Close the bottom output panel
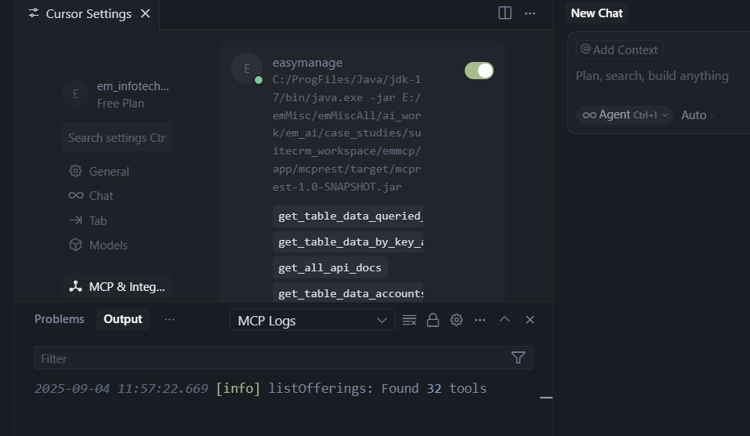This screenshot has width=750, height=436. click(530, 320)
